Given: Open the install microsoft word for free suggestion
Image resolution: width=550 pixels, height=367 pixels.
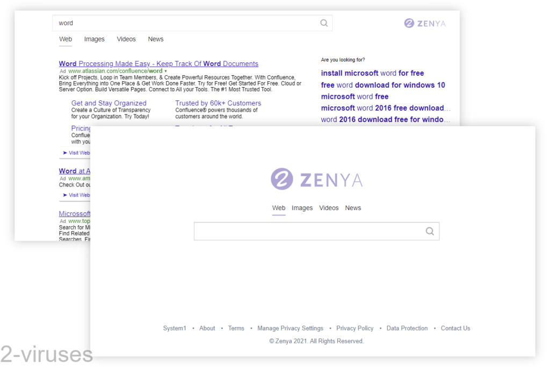Looking at the screenshot, I should [x=372, y=73].
